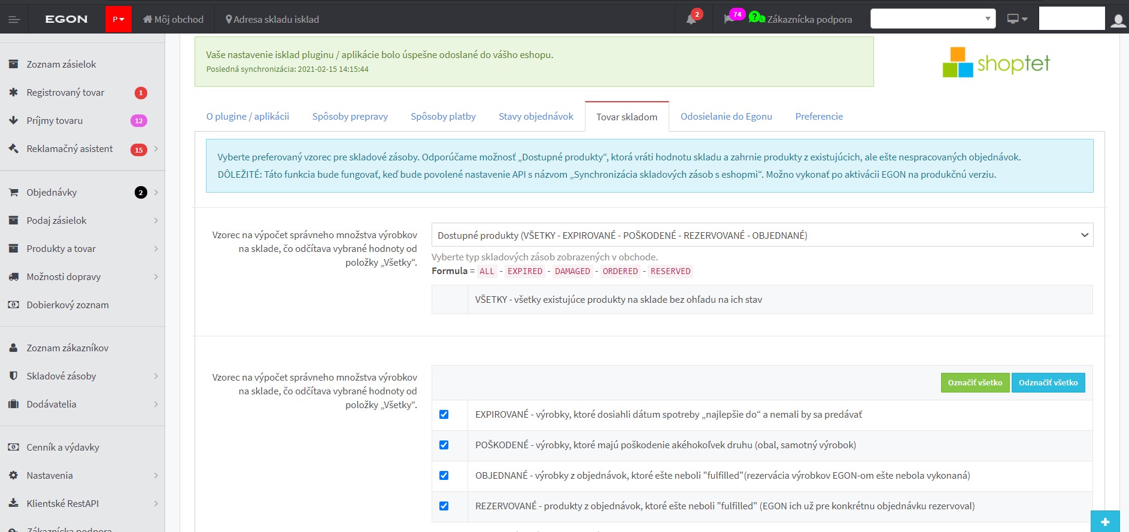The image size is (1129, 532).
Task: Click Produkty a tovar archive icon
Action: [x=13, y=248]
